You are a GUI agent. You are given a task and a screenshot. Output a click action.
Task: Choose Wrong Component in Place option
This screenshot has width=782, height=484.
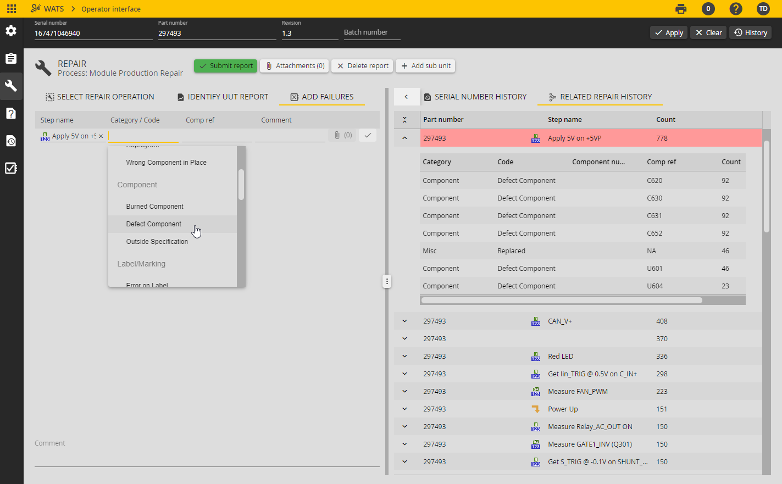pyautogui.click(x=173, y=163)
